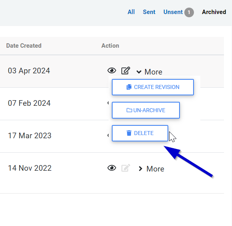The width and height of the screenshot is (232, 226).
Task: Click the grey Unsent count badge
Action: pos(189,12)
